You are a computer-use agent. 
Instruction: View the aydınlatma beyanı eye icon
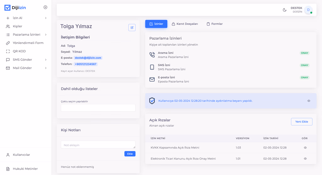point(309,101)
